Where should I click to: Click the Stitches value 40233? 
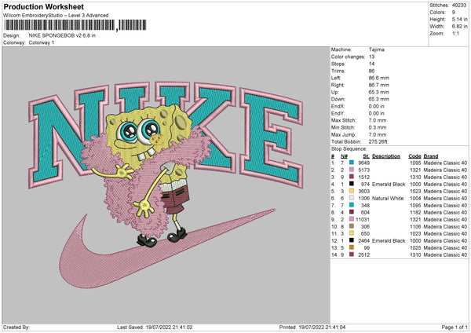(x=459, y=5)
